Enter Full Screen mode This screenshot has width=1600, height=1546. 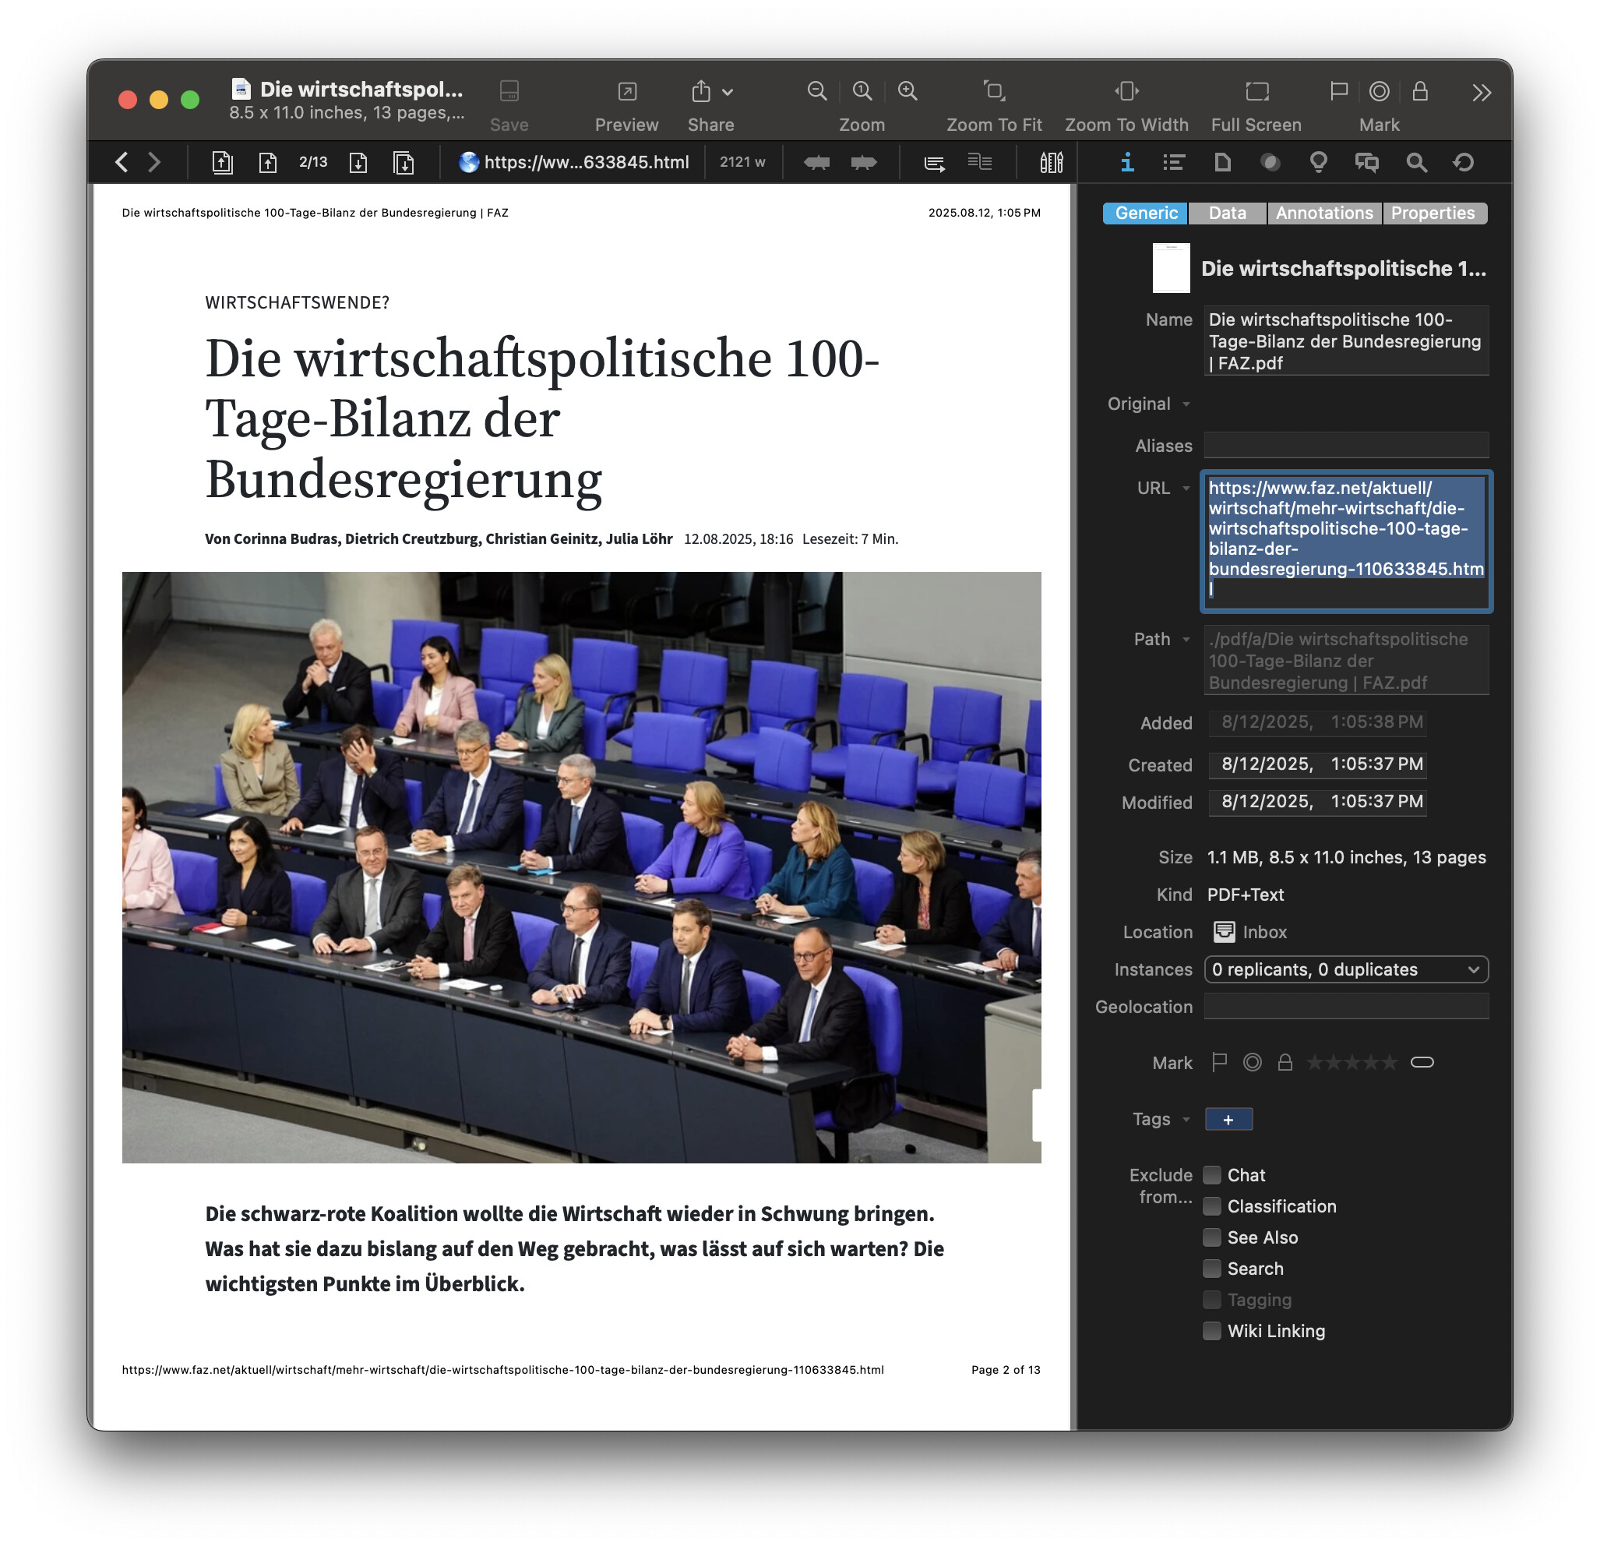(x=1256, y=91)
